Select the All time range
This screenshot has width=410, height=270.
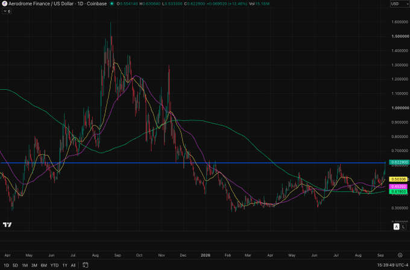(x=73, y=265)
